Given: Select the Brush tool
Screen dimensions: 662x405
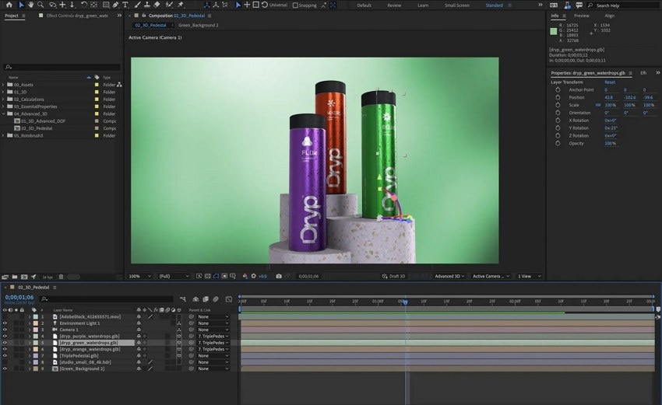Looking at the screenshot, I should pos(137,5).
